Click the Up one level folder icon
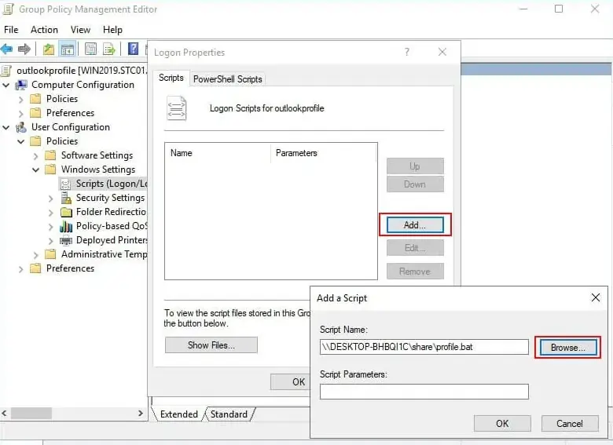The height and width of the screenshot is (445, 613). tap(49, 49)
